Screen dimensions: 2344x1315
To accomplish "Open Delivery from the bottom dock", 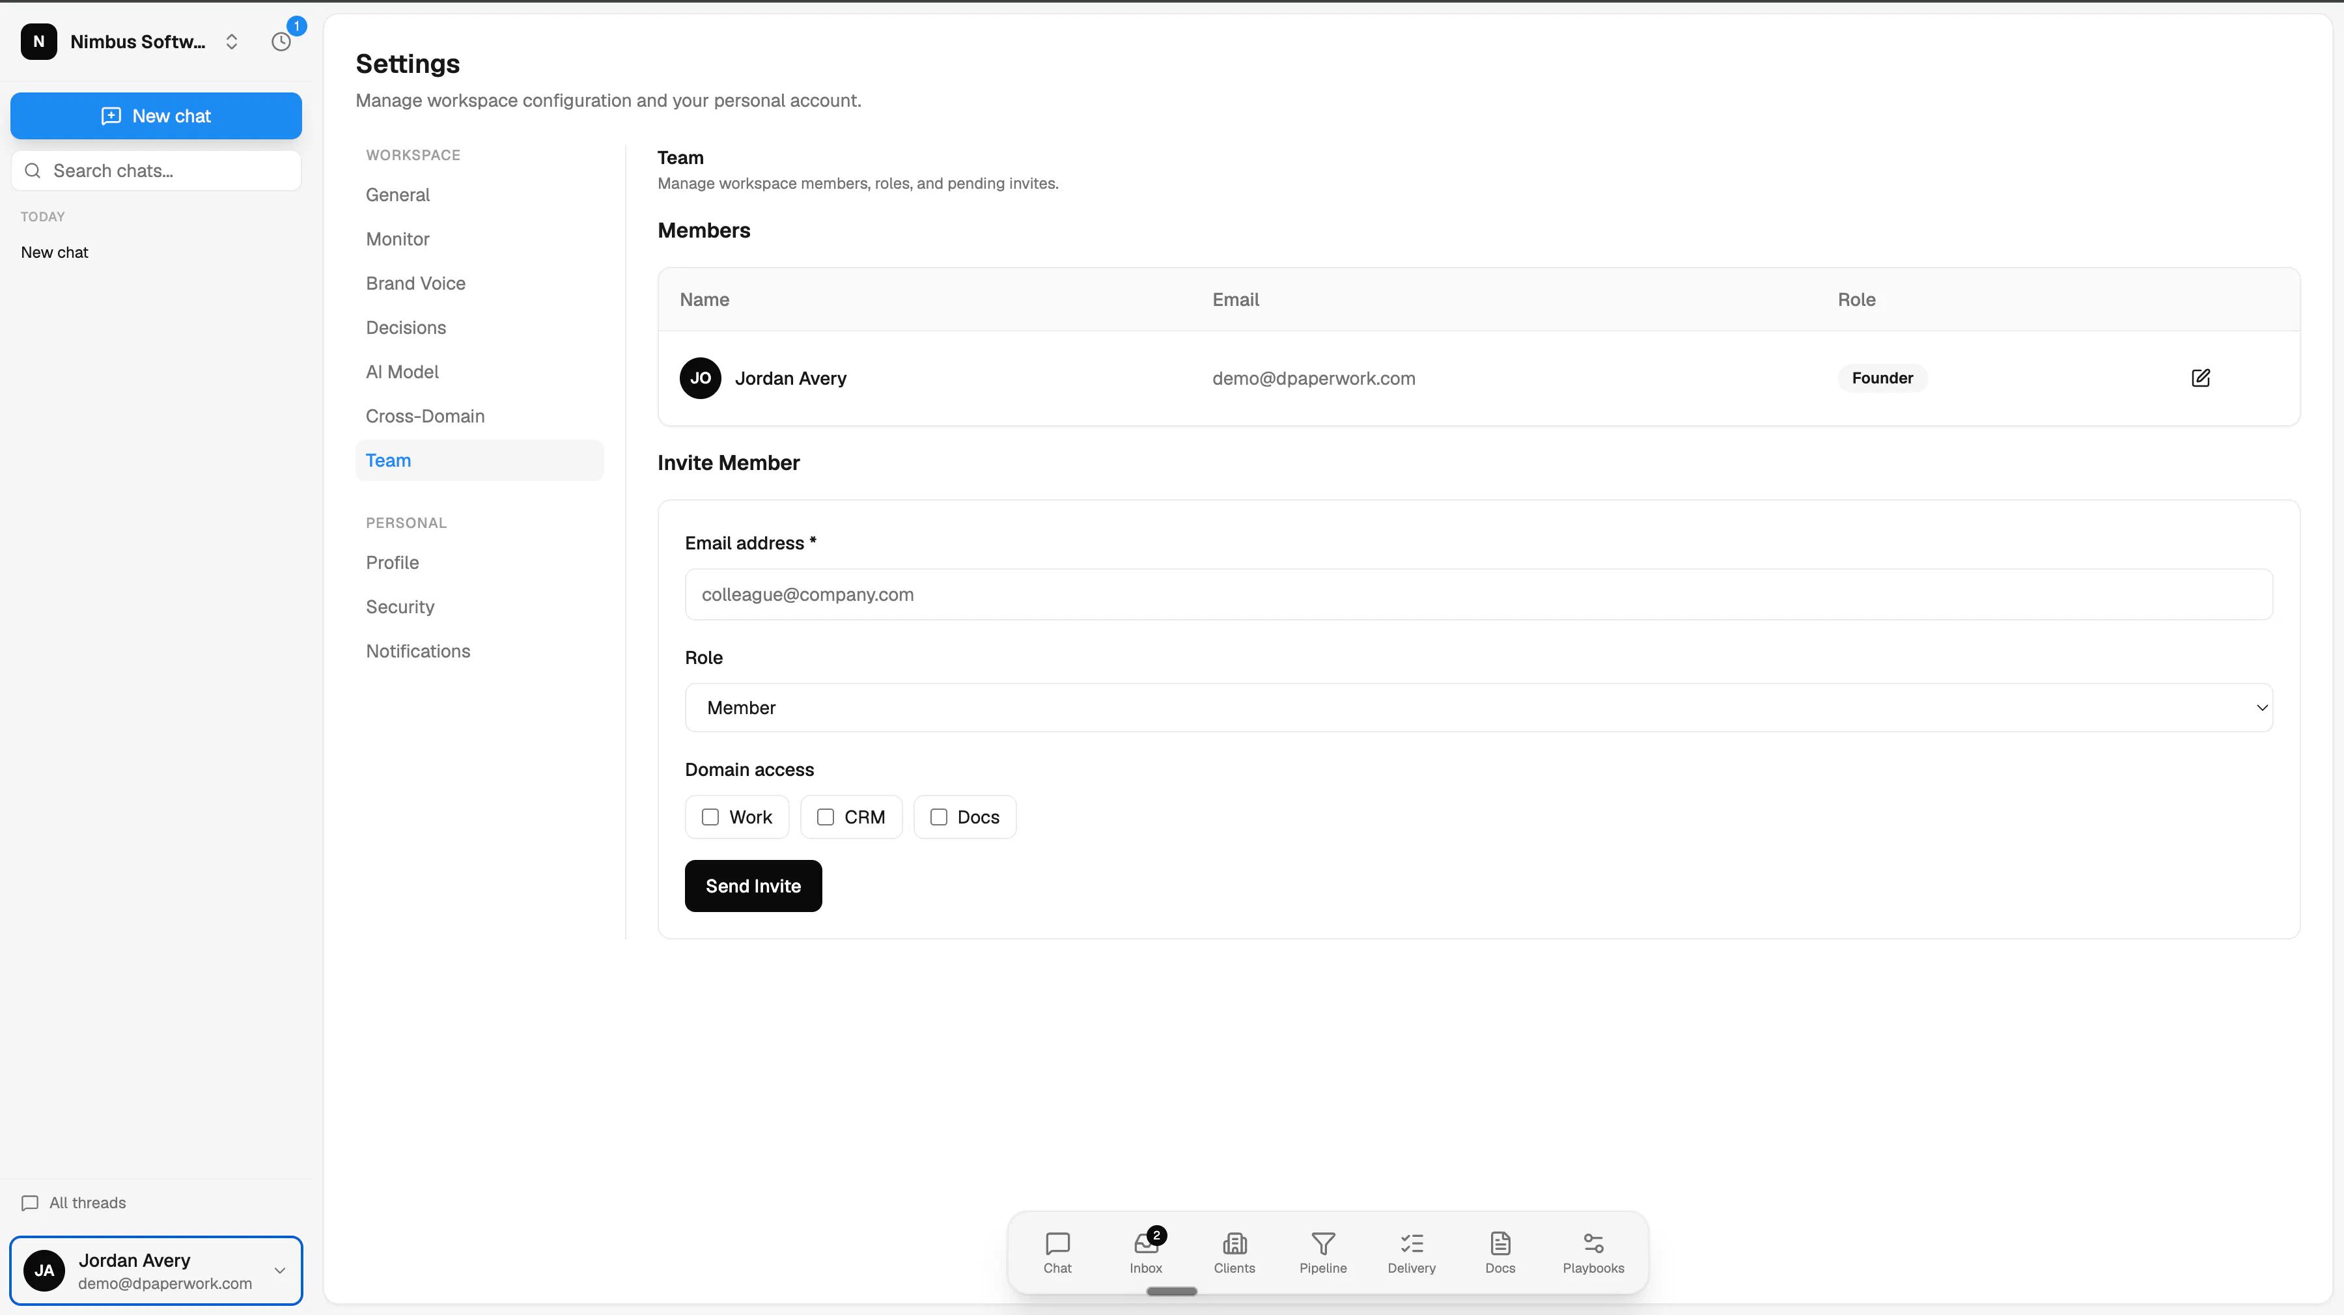I will coord(1412,1253).
